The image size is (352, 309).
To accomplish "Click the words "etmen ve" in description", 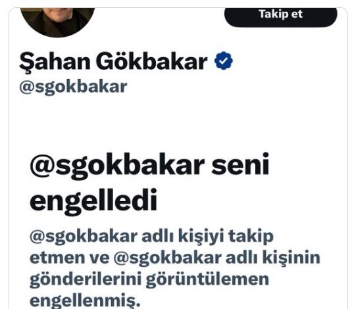I will (69, 258).
